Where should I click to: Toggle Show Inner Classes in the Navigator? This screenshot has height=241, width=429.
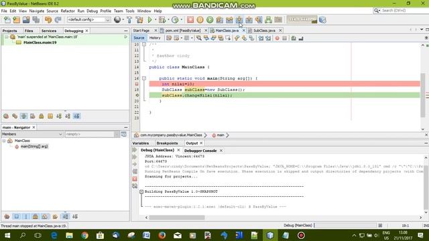click(x=45, y=217)
